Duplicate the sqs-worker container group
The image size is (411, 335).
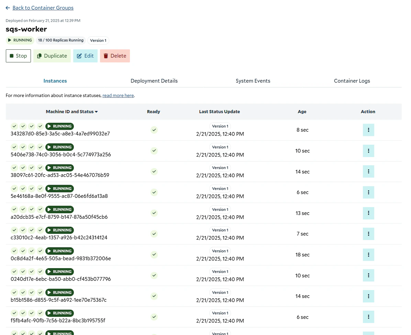click(x=52, y=56)
